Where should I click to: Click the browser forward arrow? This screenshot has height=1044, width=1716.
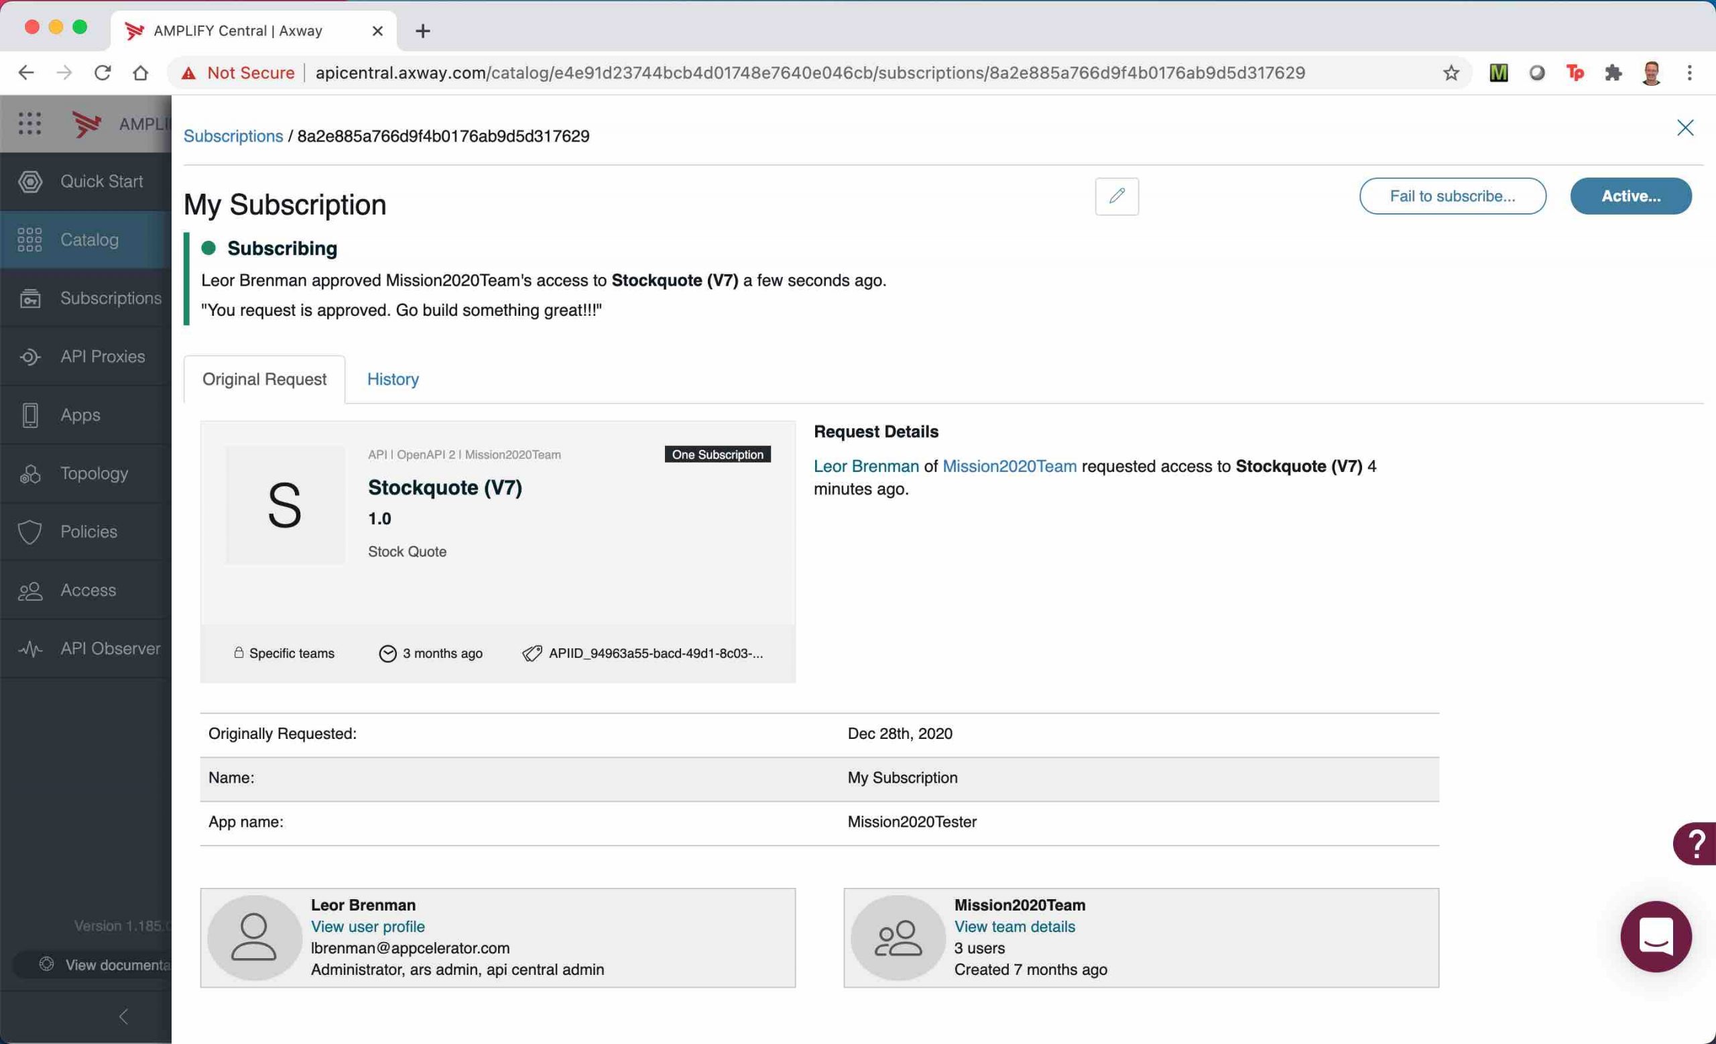click(64, 72)
